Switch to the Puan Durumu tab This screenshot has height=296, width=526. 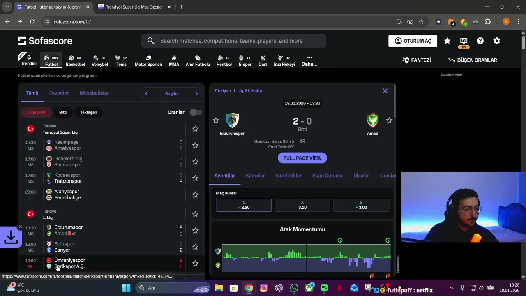click(x=328, y=176)
